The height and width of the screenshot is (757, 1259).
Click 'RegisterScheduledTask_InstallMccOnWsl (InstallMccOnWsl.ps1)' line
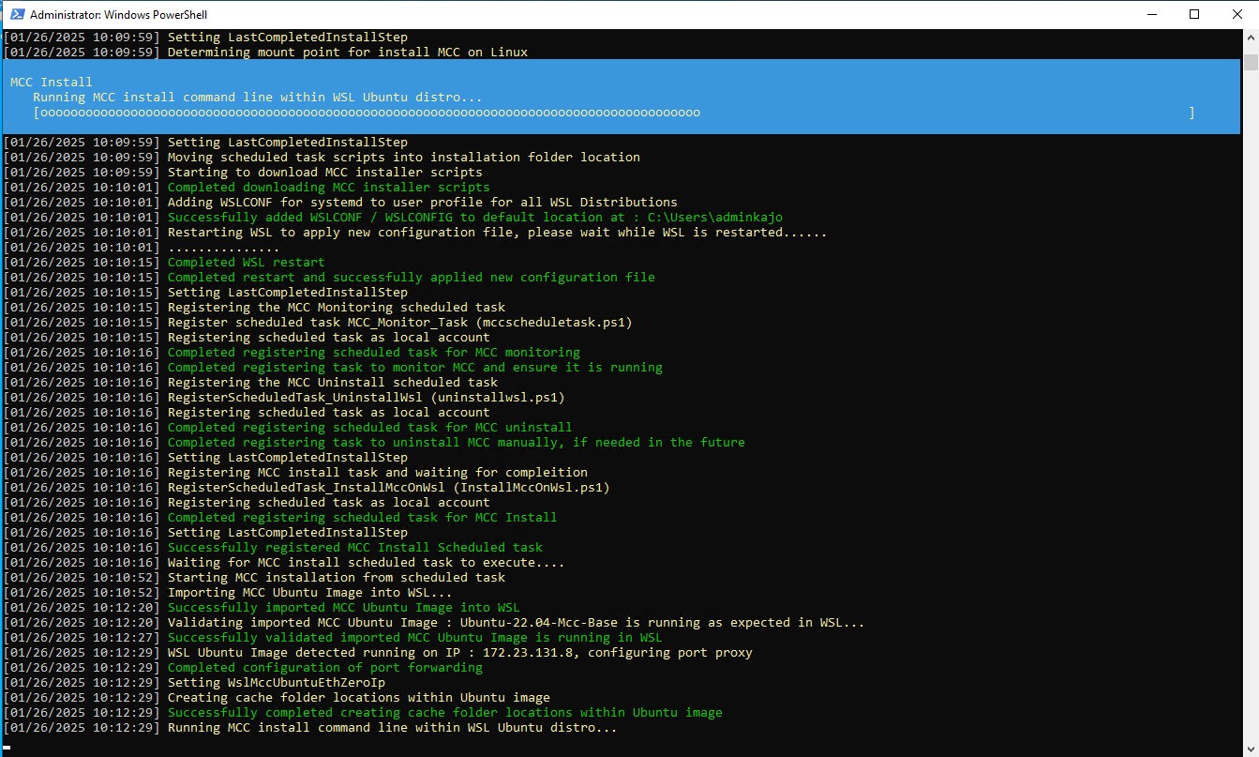pos(389,488)
